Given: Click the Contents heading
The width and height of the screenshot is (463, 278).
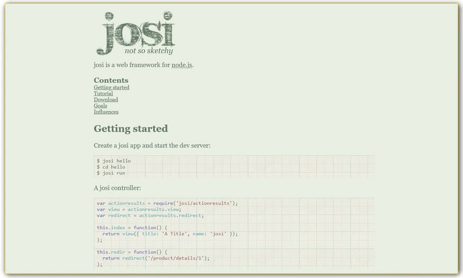Looking at the screenshot, I should point(111,80).
